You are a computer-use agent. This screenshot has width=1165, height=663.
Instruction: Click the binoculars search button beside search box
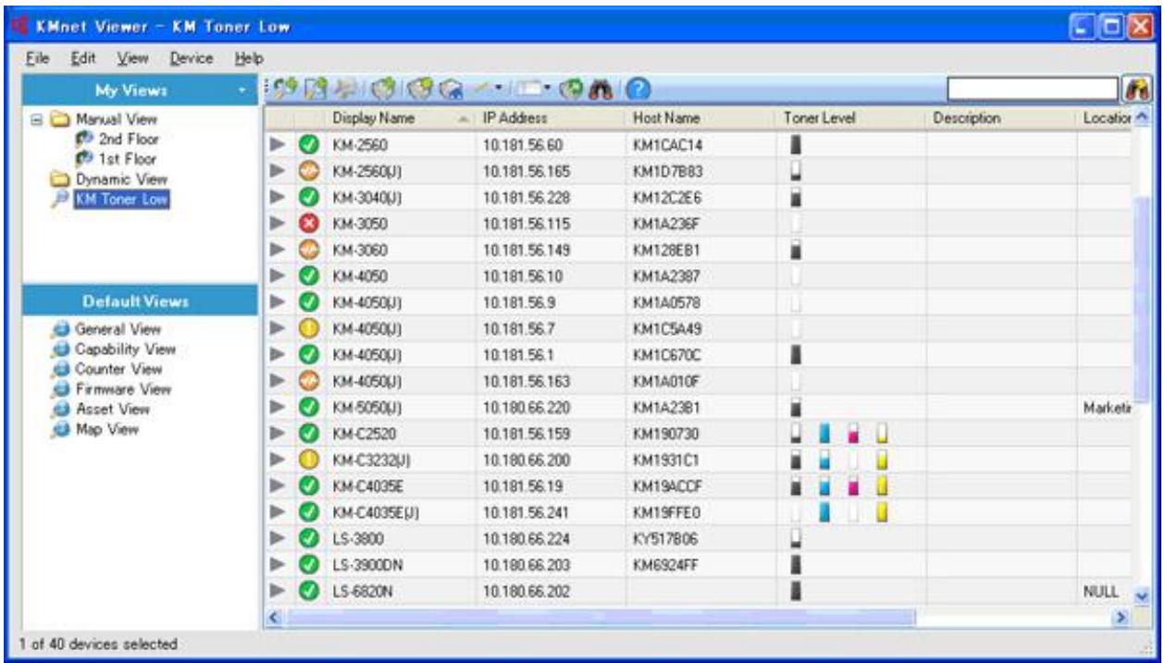click(x=1136, y=90)
